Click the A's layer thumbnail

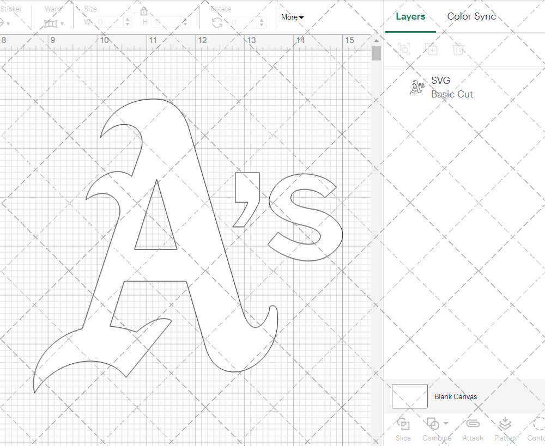point(417,87)
